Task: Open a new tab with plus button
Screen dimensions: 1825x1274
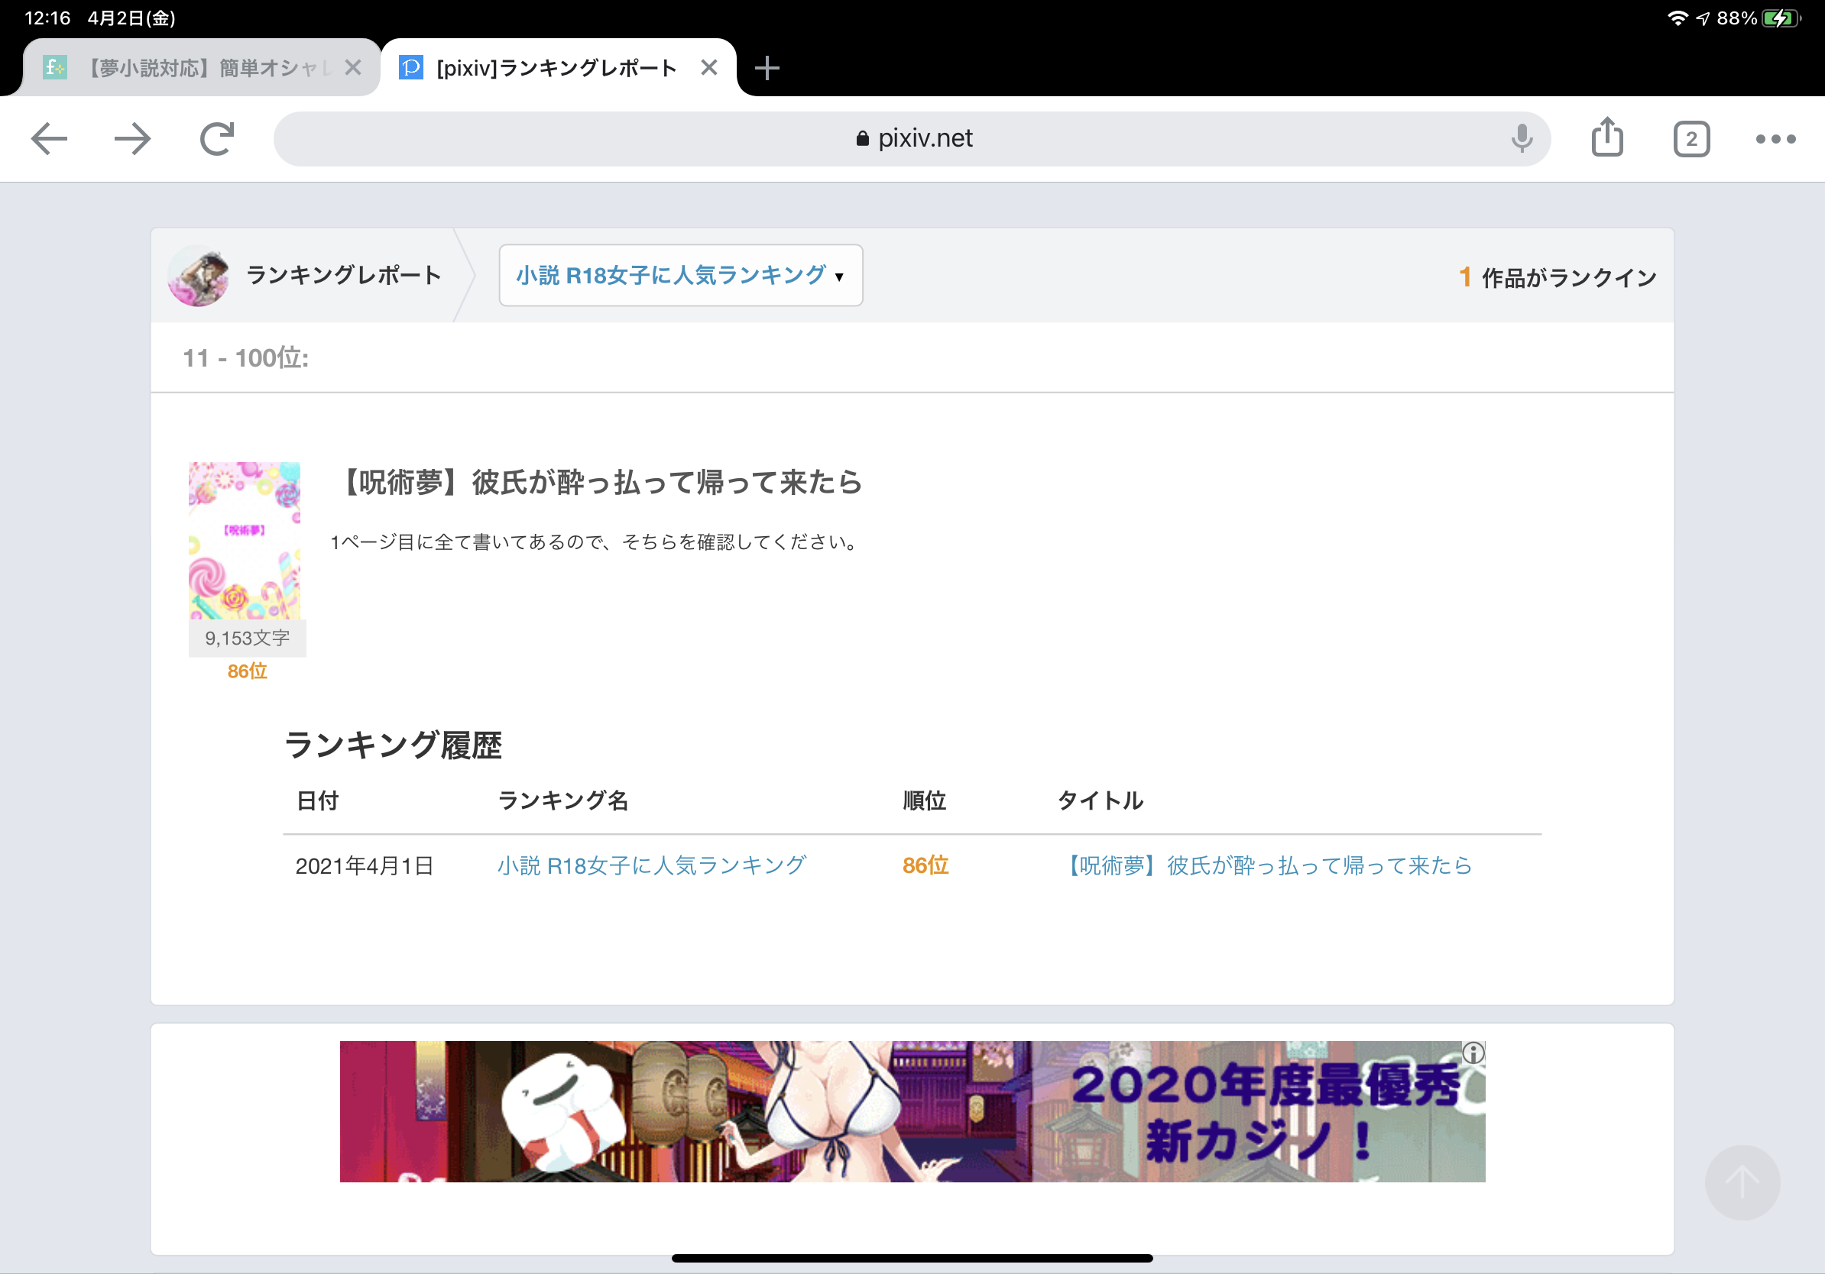Action: 767,68
